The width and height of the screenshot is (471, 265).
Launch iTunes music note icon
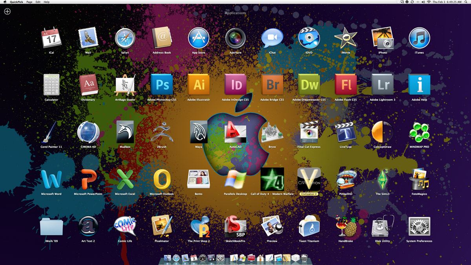point(419,38)
